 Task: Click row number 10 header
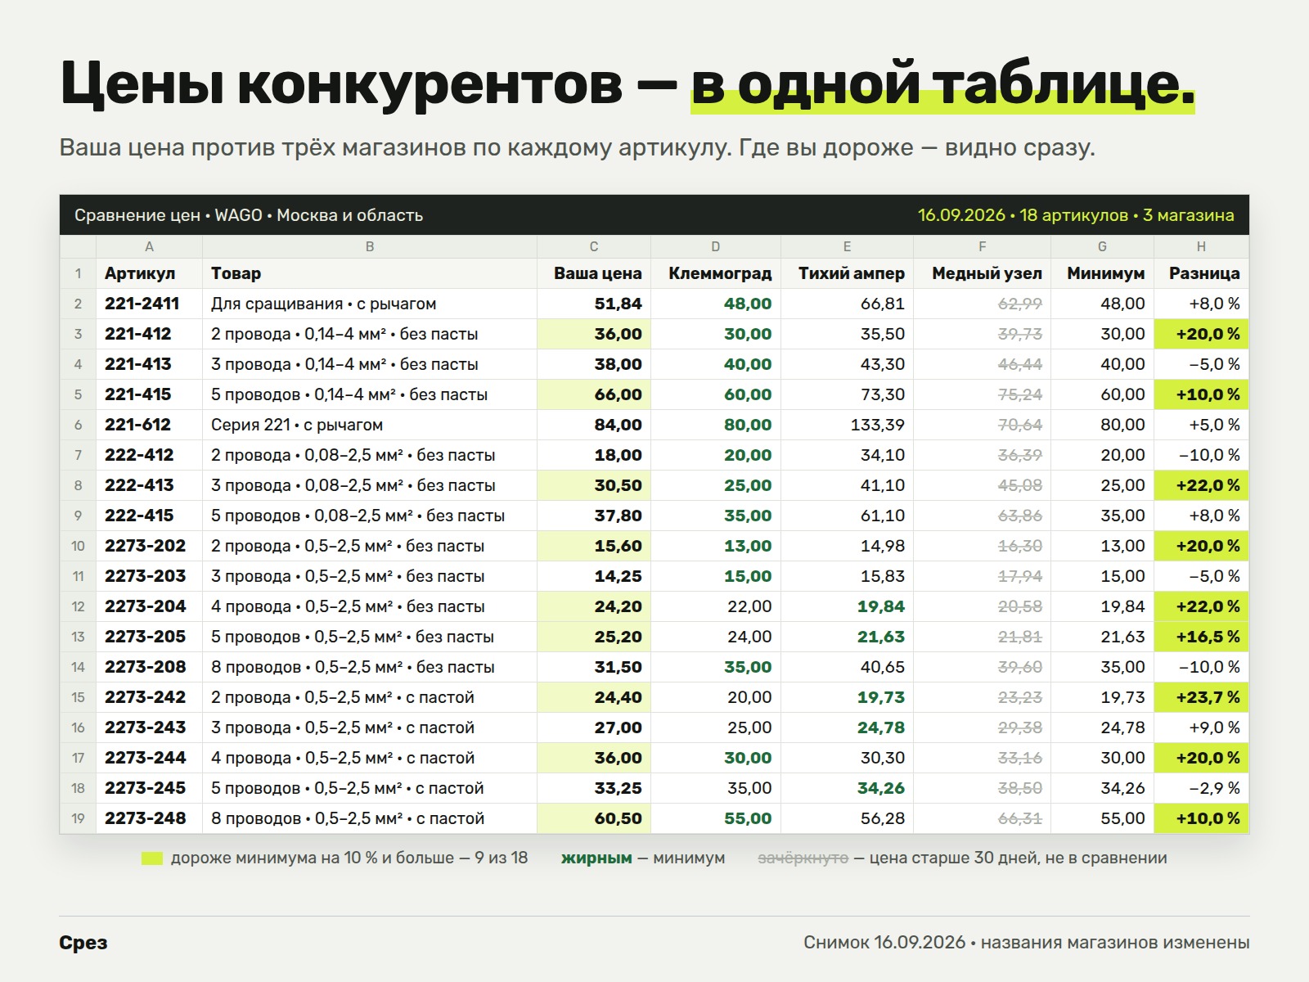point(78,546)
